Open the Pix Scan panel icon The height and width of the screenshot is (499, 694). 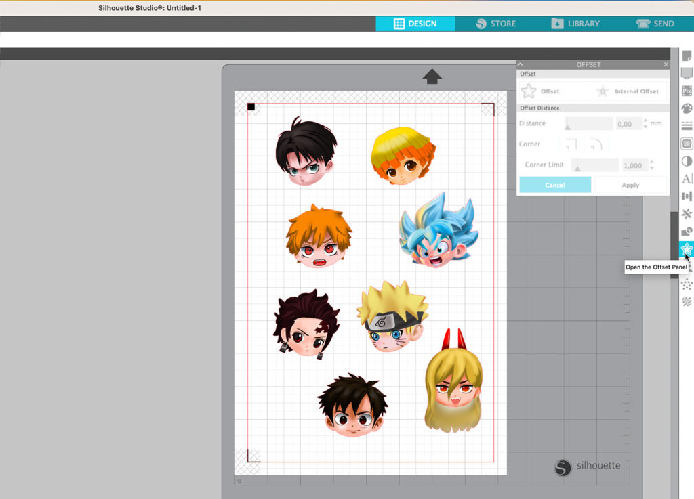[x=687, y=91]
